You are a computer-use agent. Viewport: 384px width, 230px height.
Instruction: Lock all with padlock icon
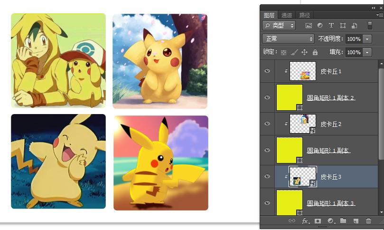pos(315,52)
